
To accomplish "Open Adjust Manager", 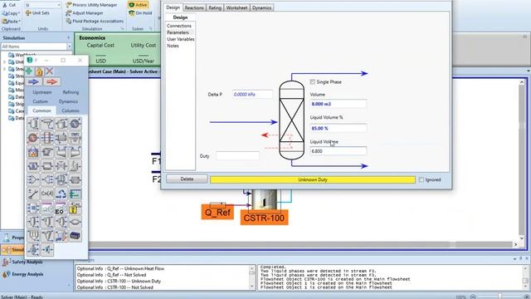I will pos(85,13).
